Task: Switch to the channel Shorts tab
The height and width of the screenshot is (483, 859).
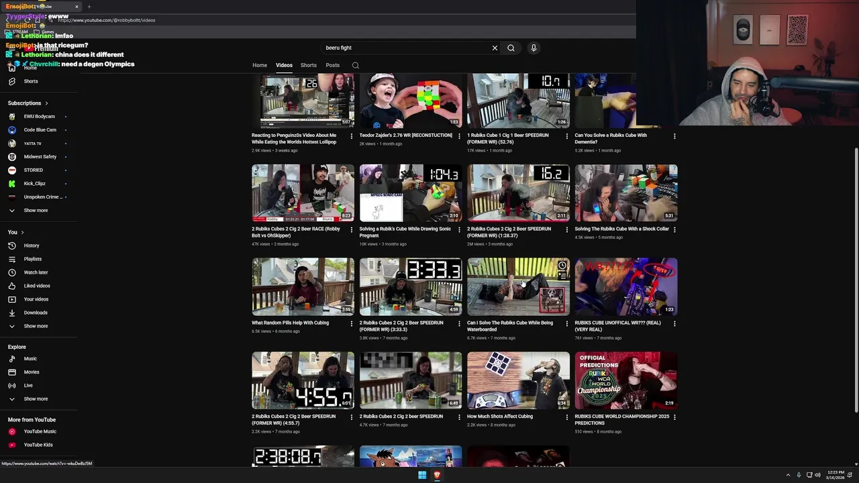Action: [309, 65]
